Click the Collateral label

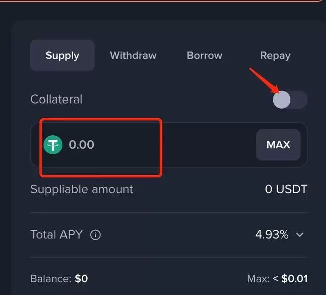[56, 100]
